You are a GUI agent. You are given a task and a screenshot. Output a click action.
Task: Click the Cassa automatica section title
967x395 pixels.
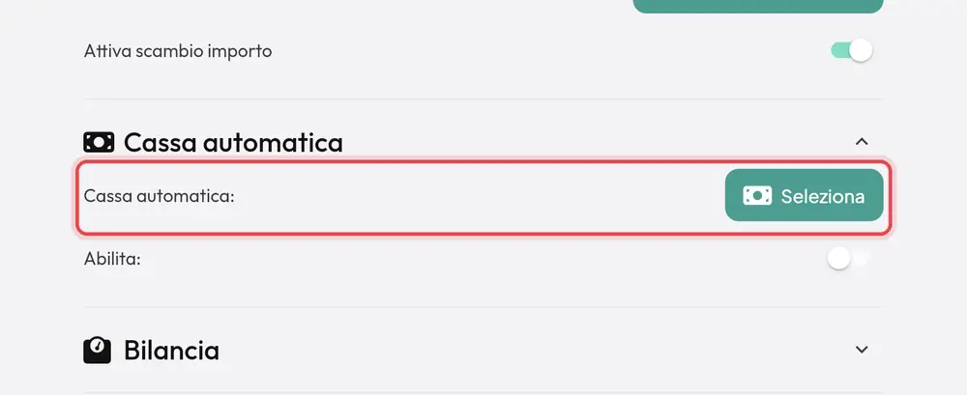[x=233, y=142]
